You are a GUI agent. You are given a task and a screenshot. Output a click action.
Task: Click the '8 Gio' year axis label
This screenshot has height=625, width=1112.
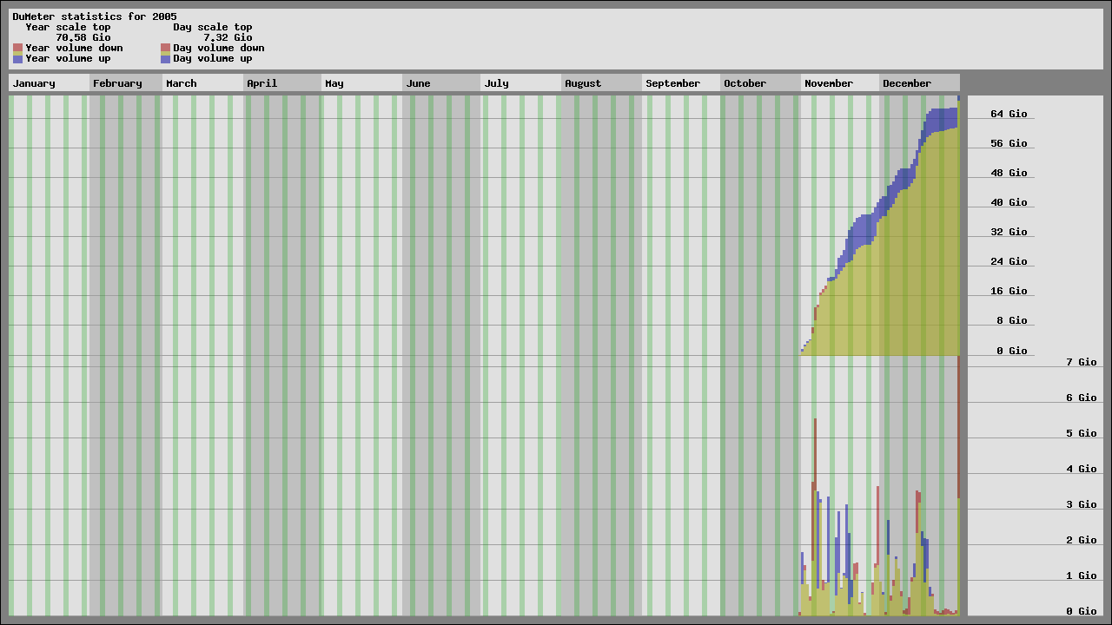pos(1012,320)
